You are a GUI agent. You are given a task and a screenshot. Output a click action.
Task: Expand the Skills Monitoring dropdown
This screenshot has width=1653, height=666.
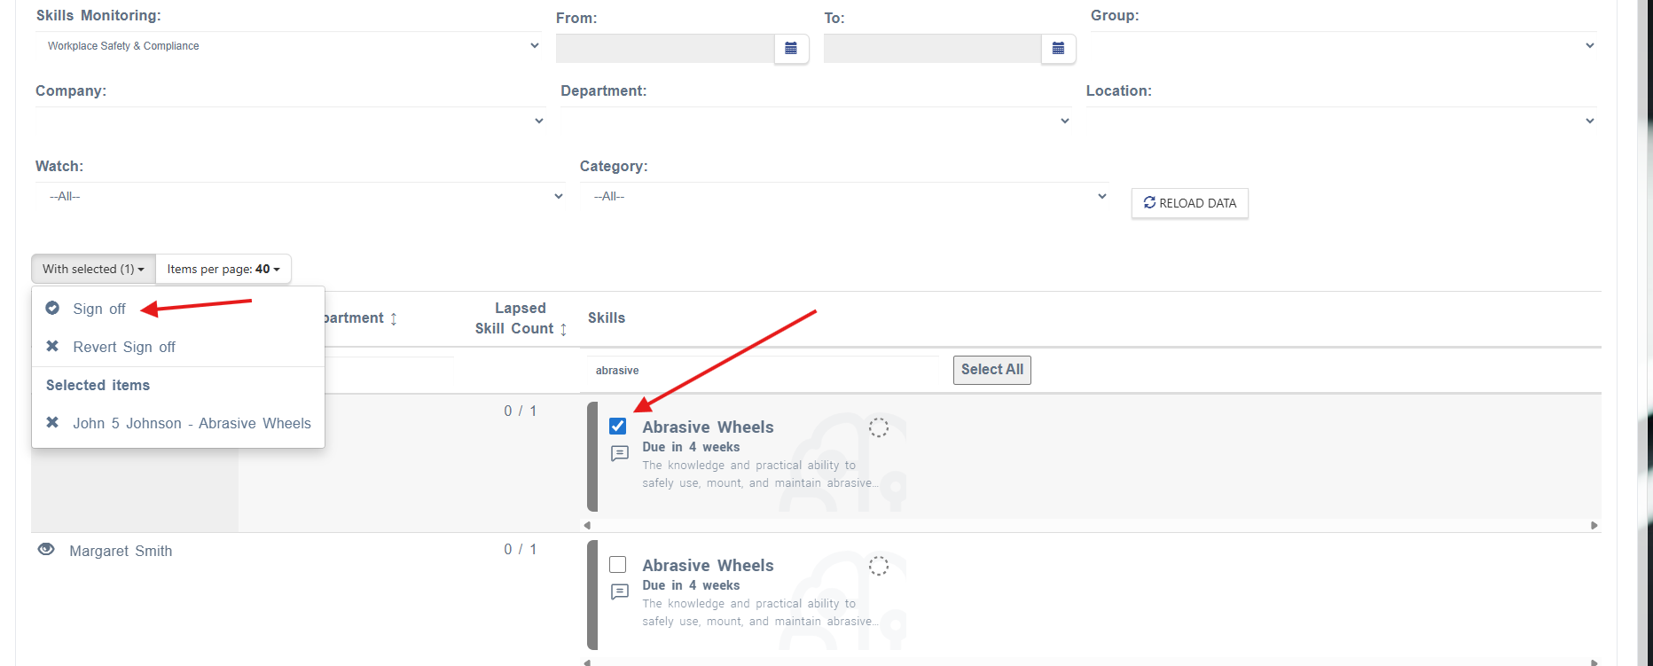tap(288, 46)
